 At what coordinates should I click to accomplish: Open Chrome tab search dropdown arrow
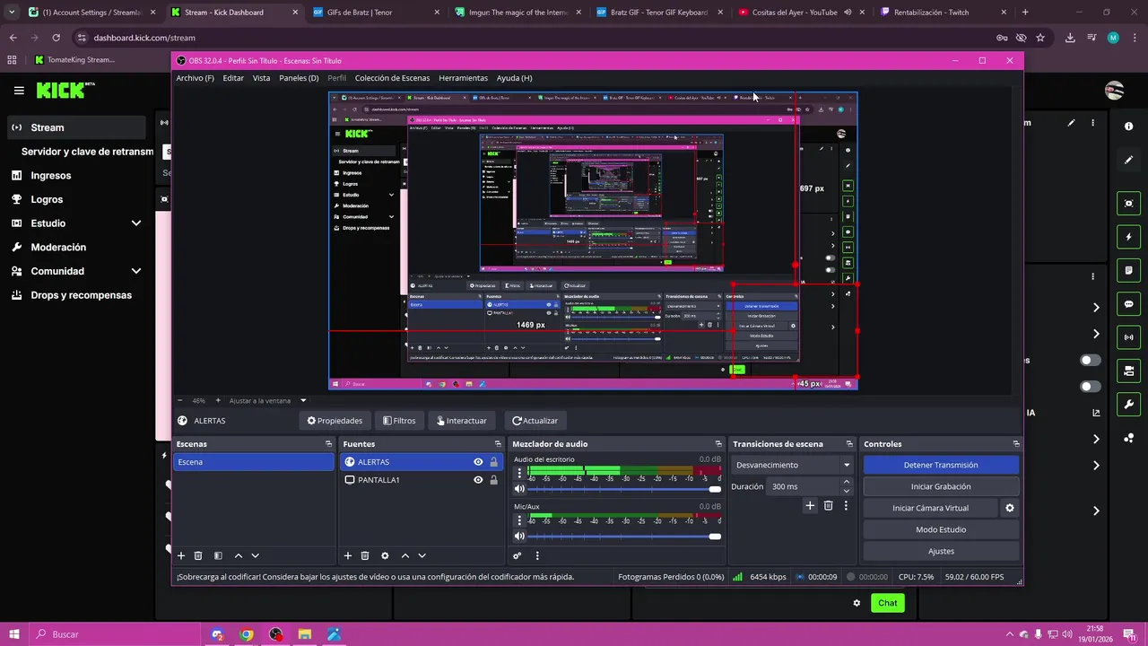[11, 13]
